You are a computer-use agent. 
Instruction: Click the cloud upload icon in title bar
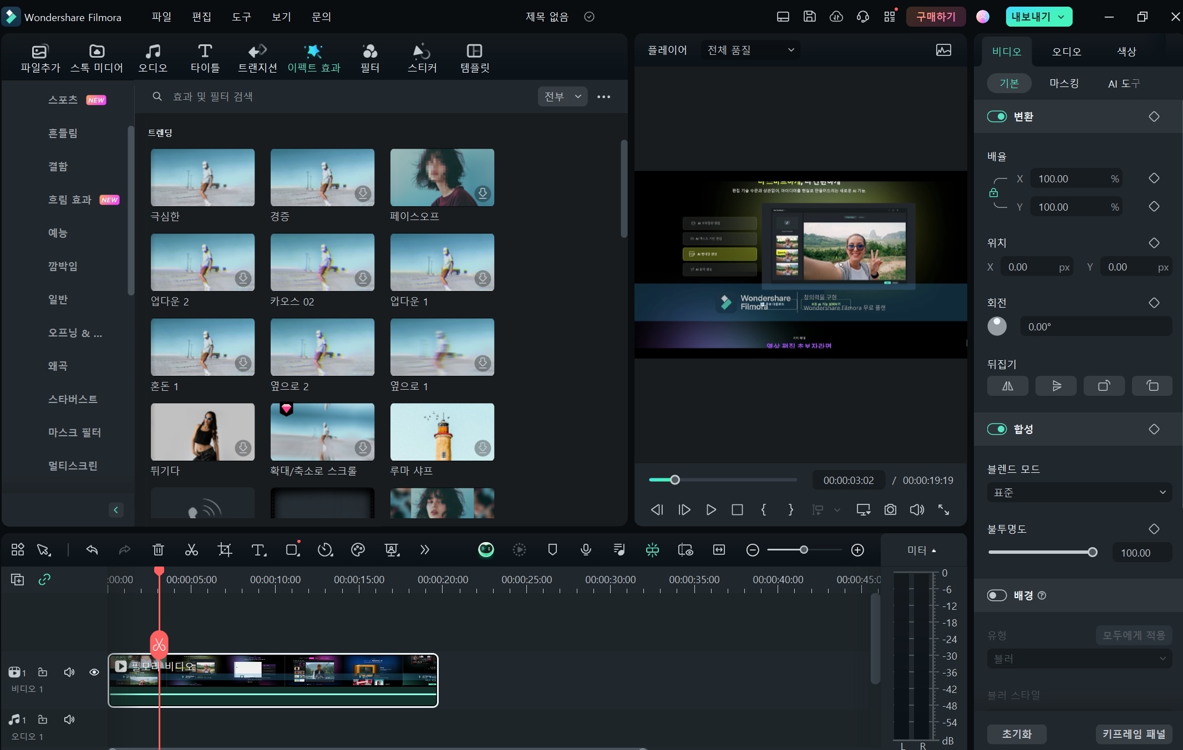click(x=836, y=17)
